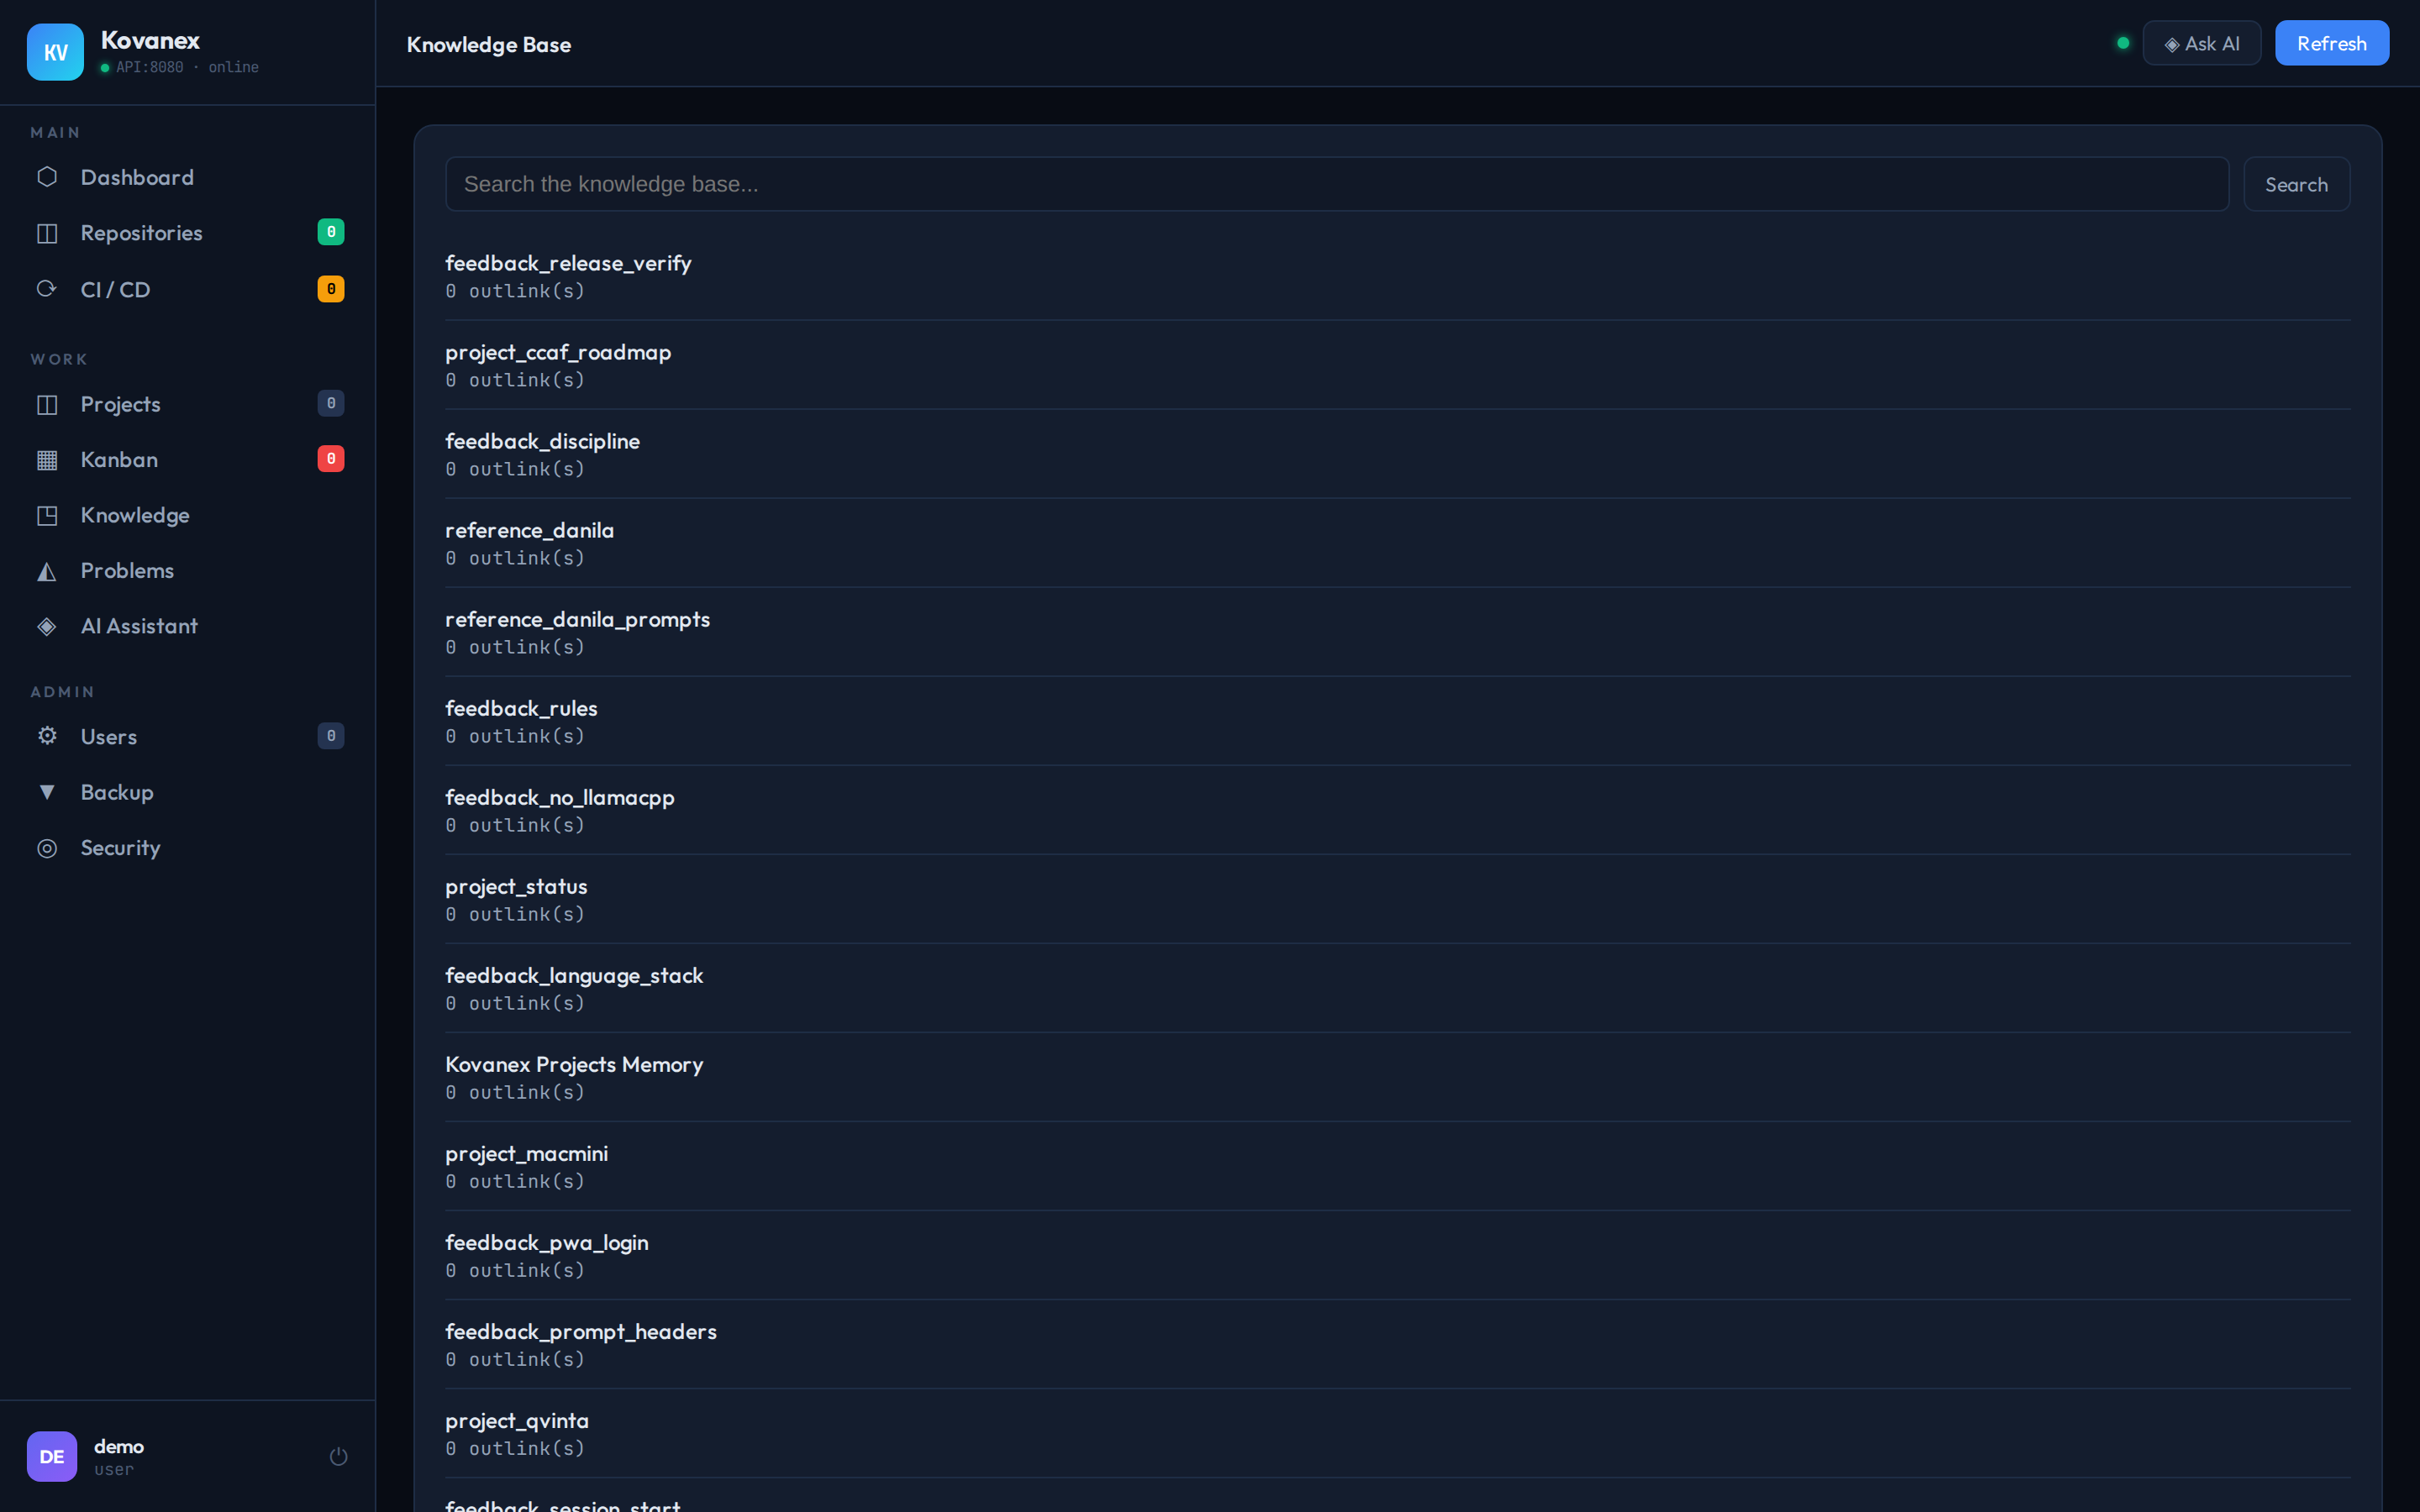2420x1512 pixels.
Task: Open the reference_danila entry
Action: tap(1398, 543)
